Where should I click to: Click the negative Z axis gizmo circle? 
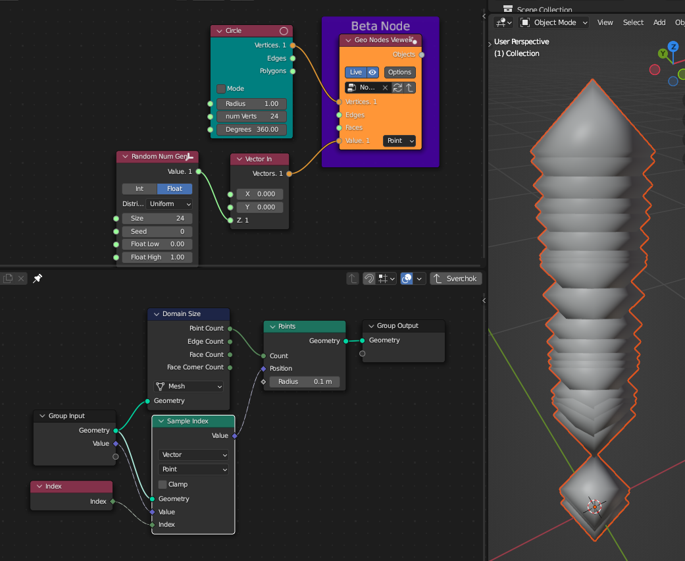(673, 81)
